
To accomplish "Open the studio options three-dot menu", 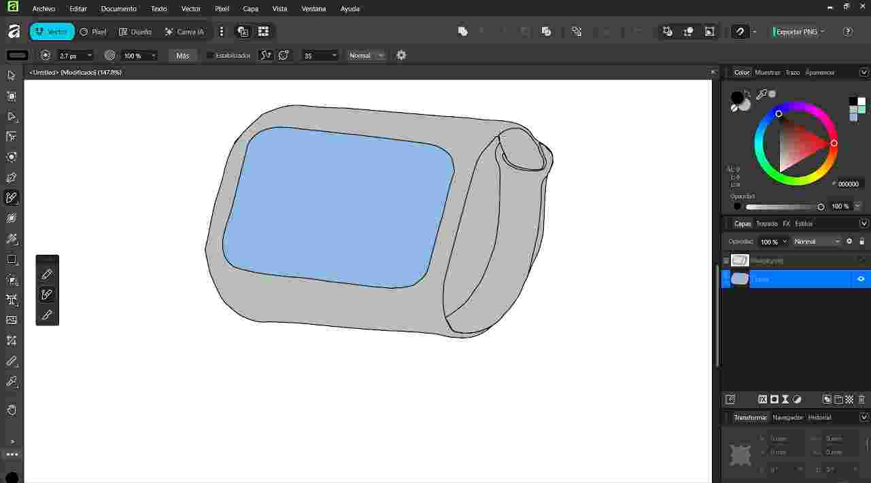I will point(221,31).
